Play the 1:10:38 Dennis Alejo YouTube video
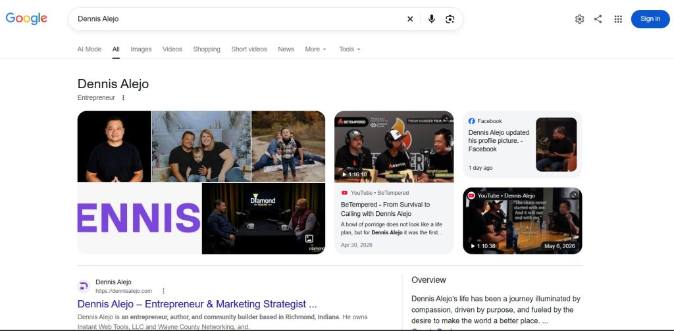This screenshot has height=331, width=674. click(523, 220)
